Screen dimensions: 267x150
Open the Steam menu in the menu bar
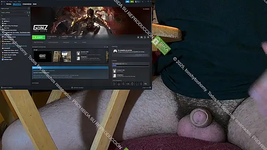click(x=4, y=2)
